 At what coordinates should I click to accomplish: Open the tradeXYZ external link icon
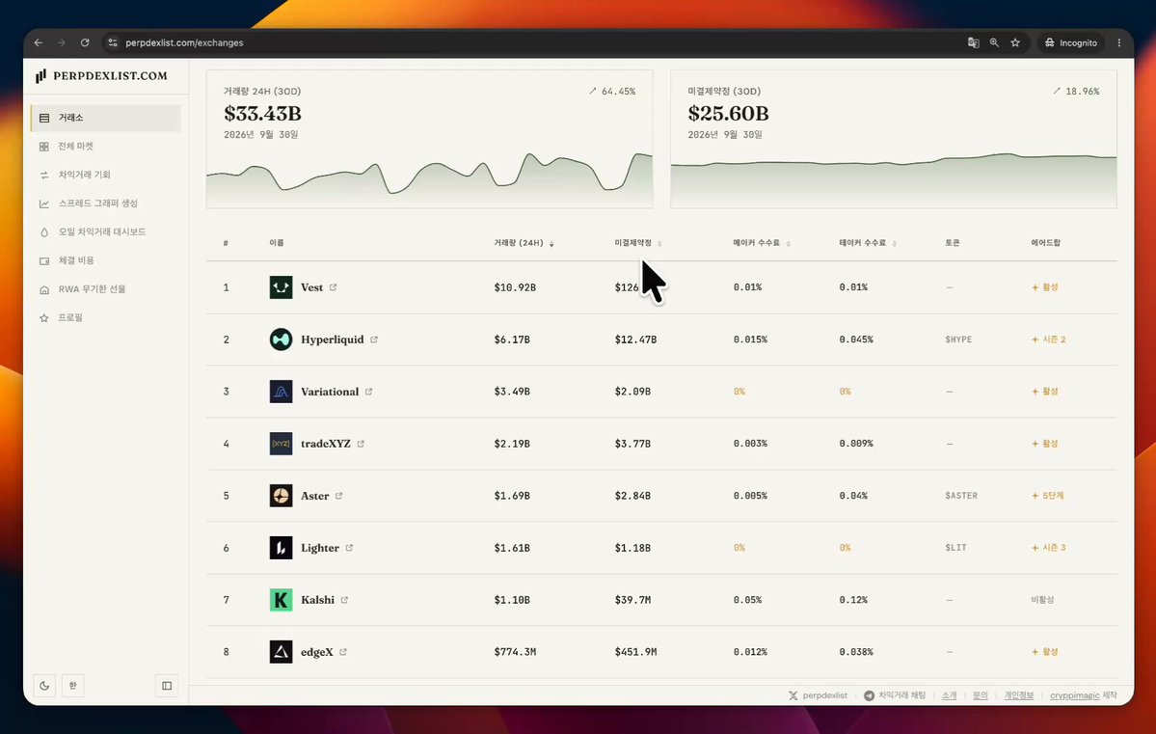coord(361,444)
